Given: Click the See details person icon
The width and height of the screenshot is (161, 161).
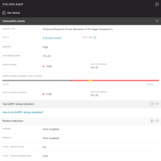Looking at the screenshot, I should (4, 13).
